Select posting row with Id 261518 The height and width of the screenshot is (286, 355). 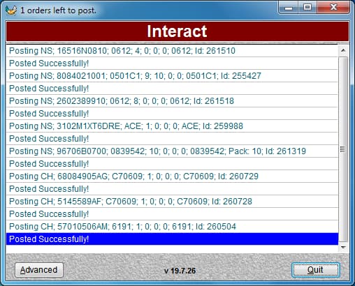(172, 101)
